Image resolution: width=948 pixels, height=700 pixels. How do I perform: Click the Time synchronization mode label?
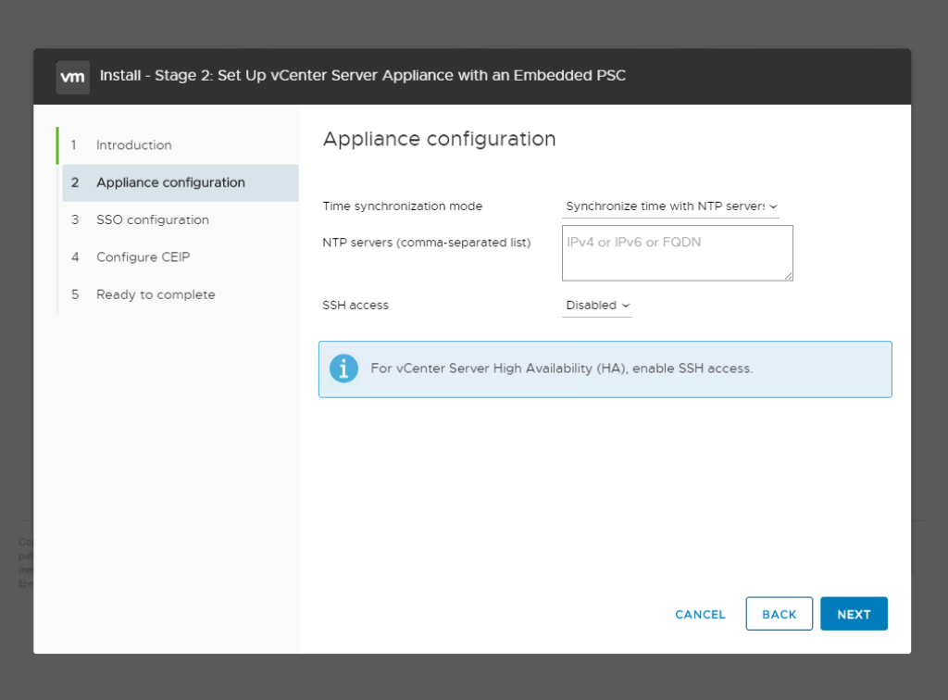point(402,206)
